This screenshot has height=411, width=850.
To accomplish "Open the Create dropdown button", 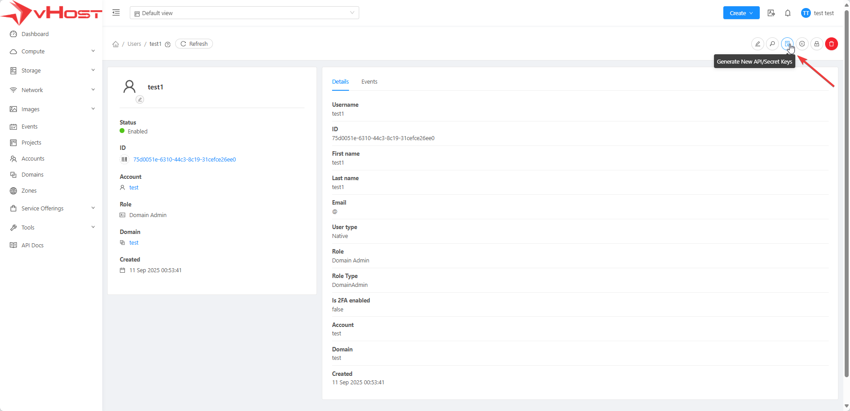I will point(741,13).
